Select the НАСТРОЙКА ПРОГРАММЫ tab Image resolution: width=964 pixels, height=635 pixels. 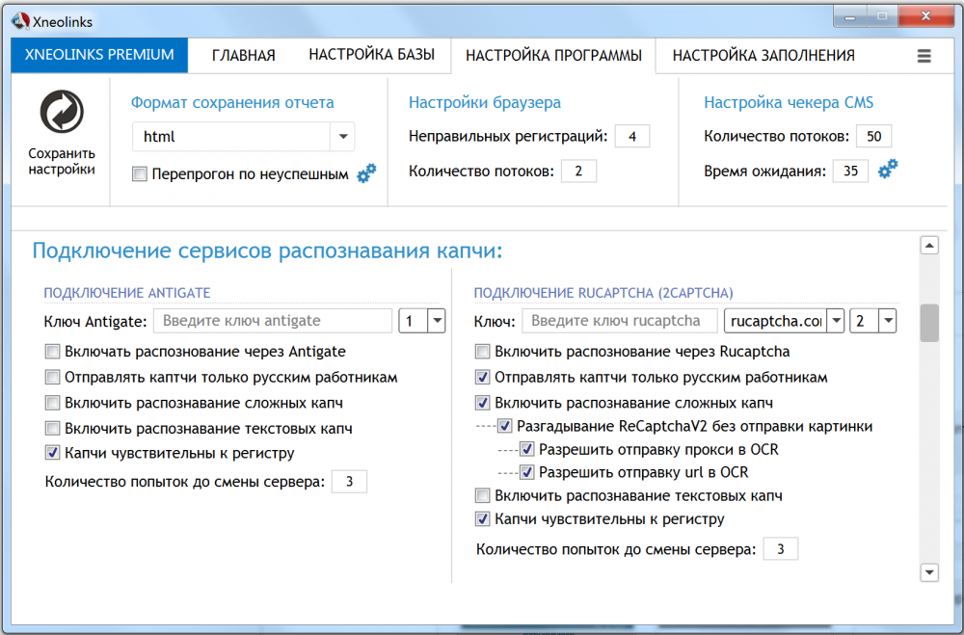553,55
